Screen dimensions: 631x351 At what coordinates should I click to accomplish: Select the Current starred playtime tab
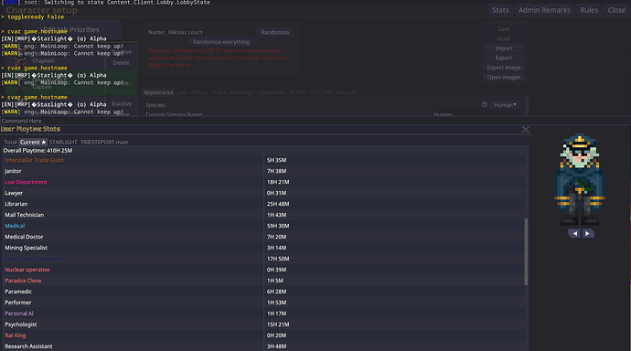[33, 142]
